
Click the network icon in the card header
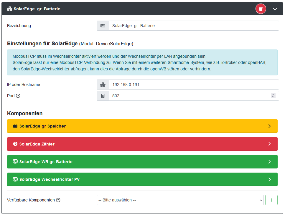pyautogui.click(x=10, y=9)
